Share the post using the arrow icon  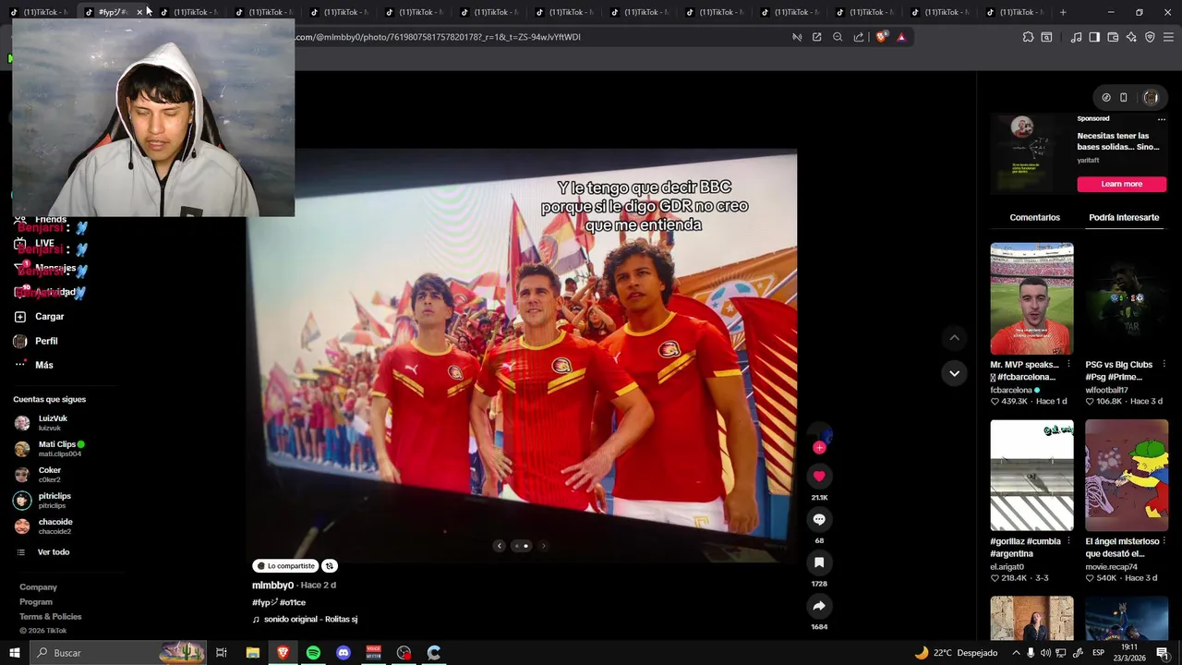click(819, 606)
